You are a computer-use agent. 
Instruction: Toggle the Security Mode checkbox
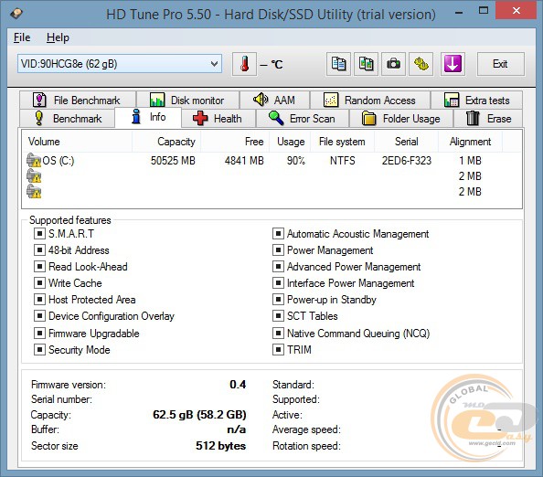(x=39, y=350)
